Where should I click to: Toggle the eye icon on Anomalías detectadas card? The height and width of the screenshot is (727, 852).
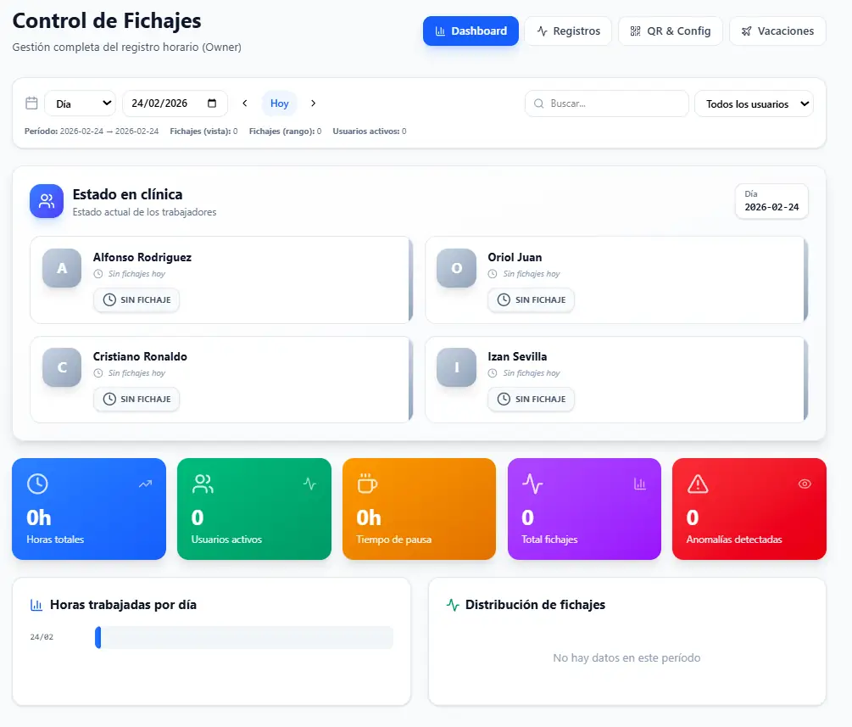pos(805,484)
